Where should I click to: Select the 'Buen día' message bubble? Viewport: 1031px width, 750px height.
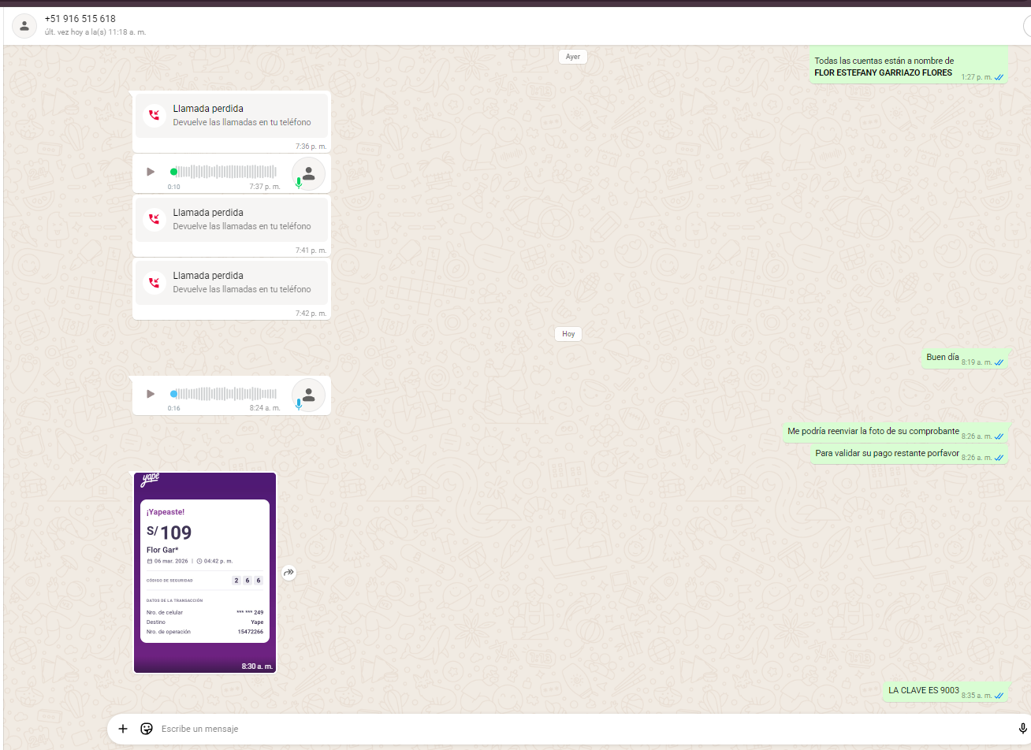pyautogui.click(x=942, y=358)
